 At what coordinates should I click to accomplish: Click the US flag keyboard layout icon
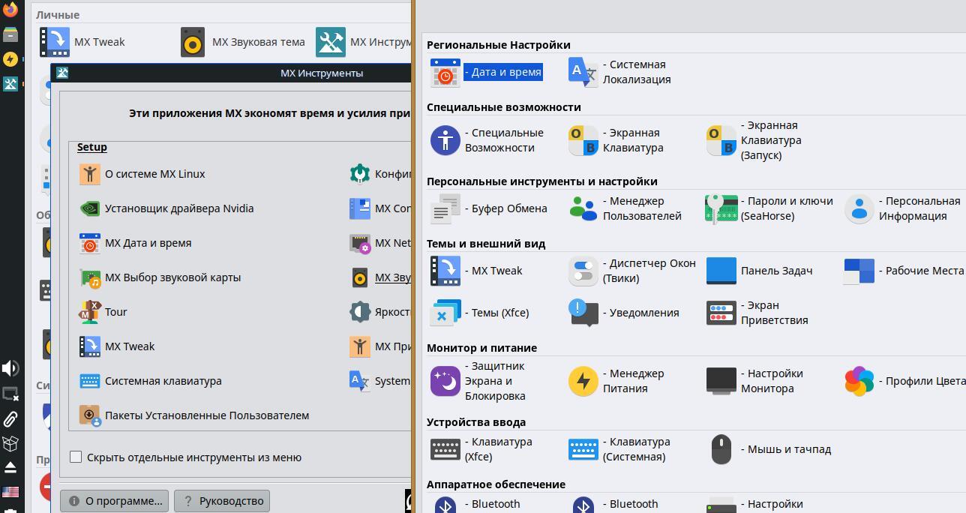click(10, 492)
